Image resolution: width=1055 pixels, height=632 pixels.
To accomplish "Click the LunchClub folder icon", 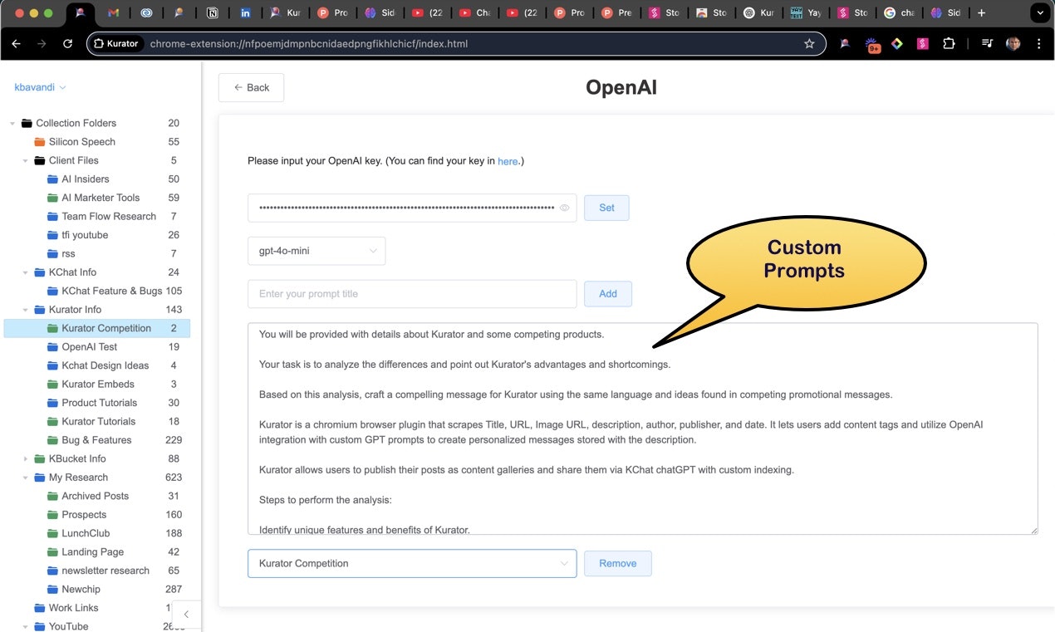I will pyautogui.click(x=53, y=533).
